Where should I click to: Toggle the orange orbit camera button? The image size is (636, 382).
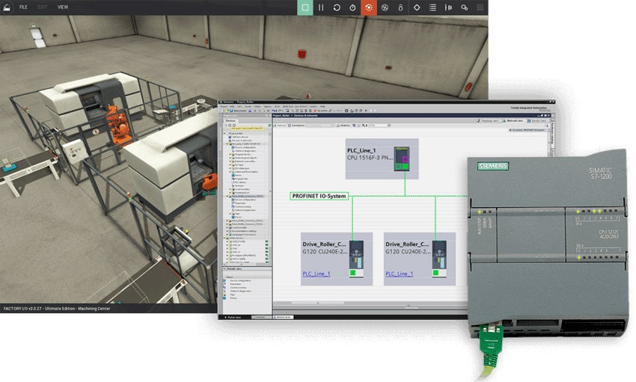(369, 7)
